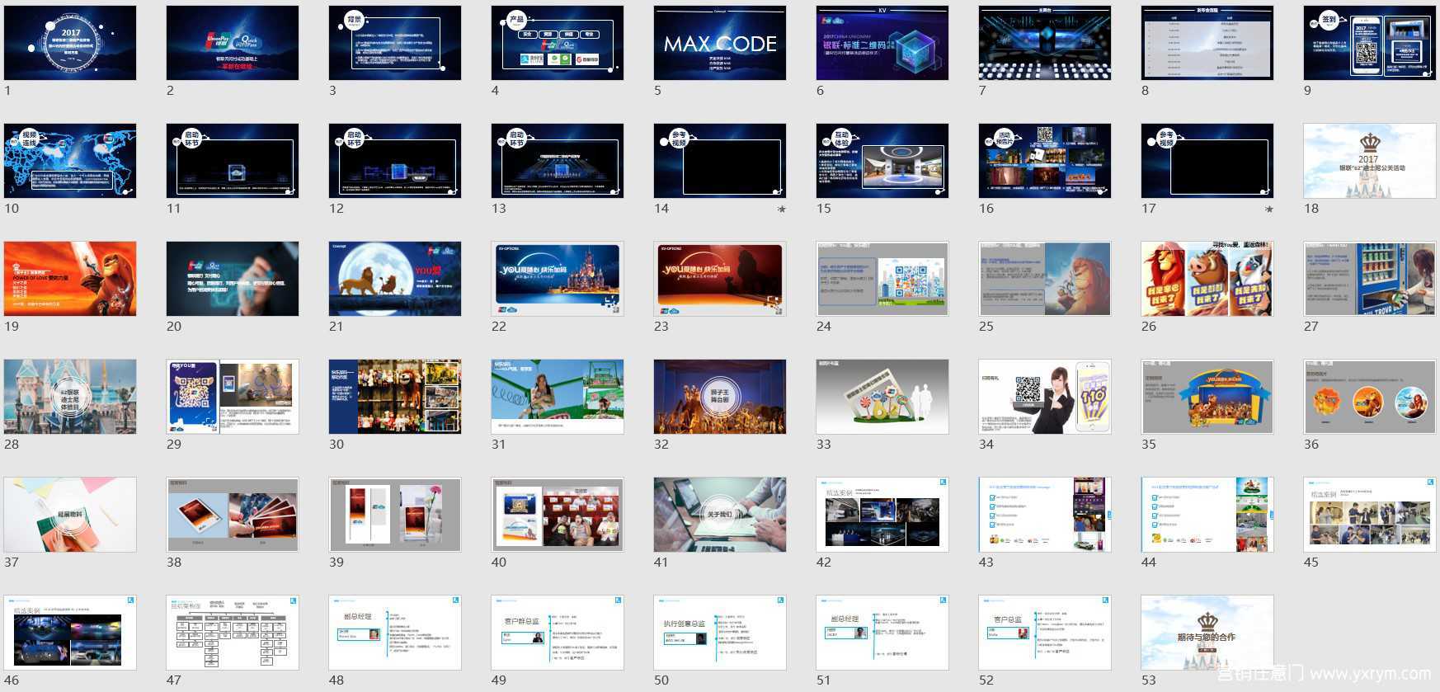This screenshot has height=692, width=1440.
Task: Select slide 21 lions against full moon
Action: (395, 279)
